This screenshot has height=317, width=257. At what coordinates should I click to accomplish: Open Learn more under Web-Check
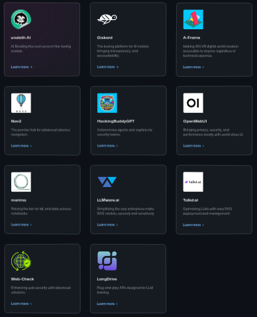[x=21, y=304]
